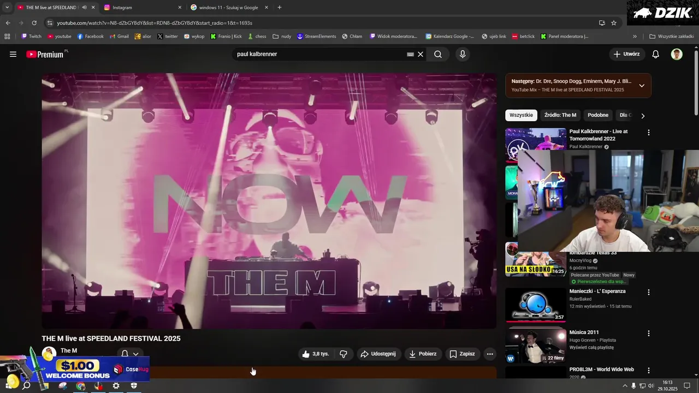Show hidden tray icons with the chevron
Image resolution: width=699 pixels, height=393 pixels.
tap(625, 386)
